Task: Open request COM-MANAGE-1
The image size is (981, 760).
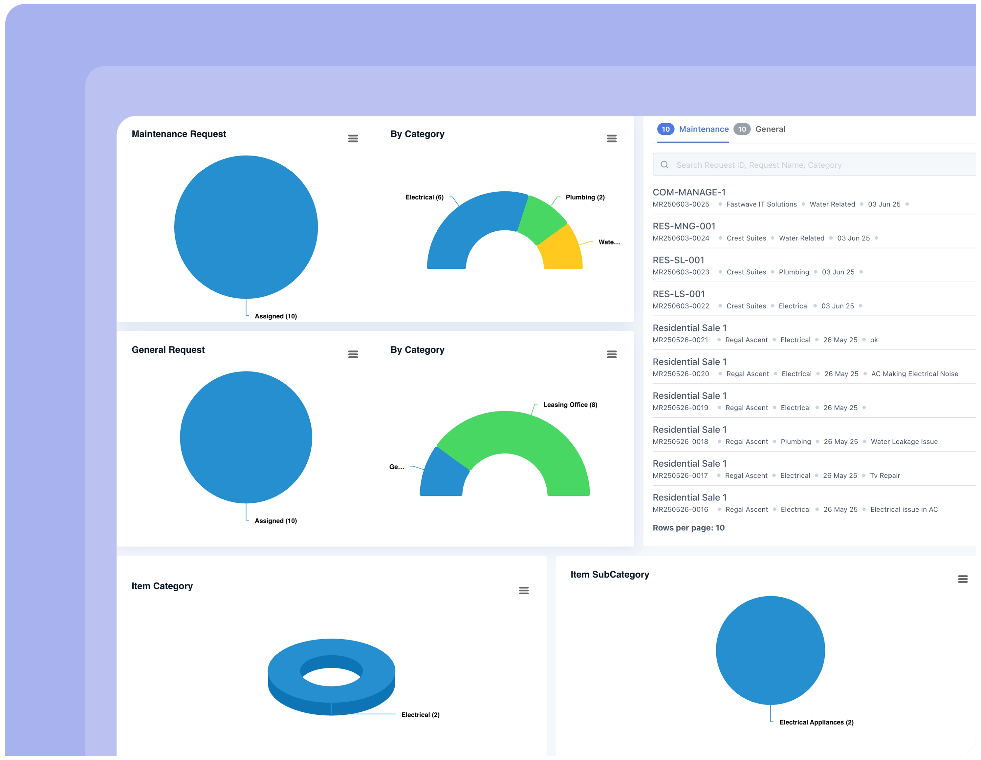Action: (689, 192)
